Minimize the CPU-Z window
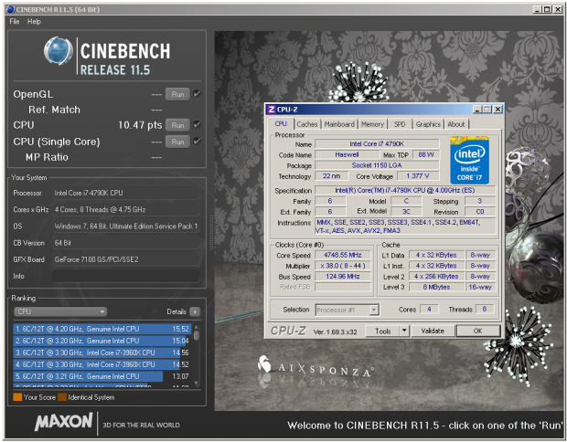Image resolution: width=567 pixels, height=442 pixels. (477, 109)
